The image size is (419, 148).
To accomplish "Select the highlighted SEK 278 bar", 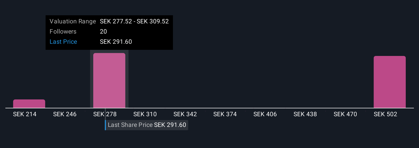I will tap(109, 81).
